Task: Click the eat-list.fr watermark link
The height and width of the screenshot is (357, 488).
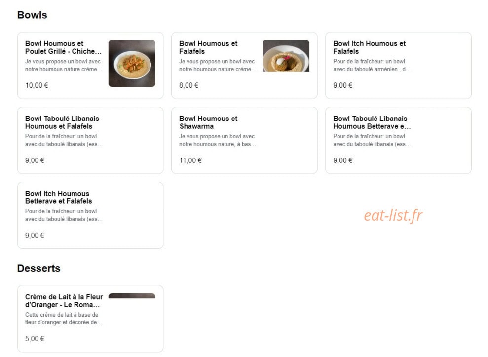Action: click(x=393, y=215)
